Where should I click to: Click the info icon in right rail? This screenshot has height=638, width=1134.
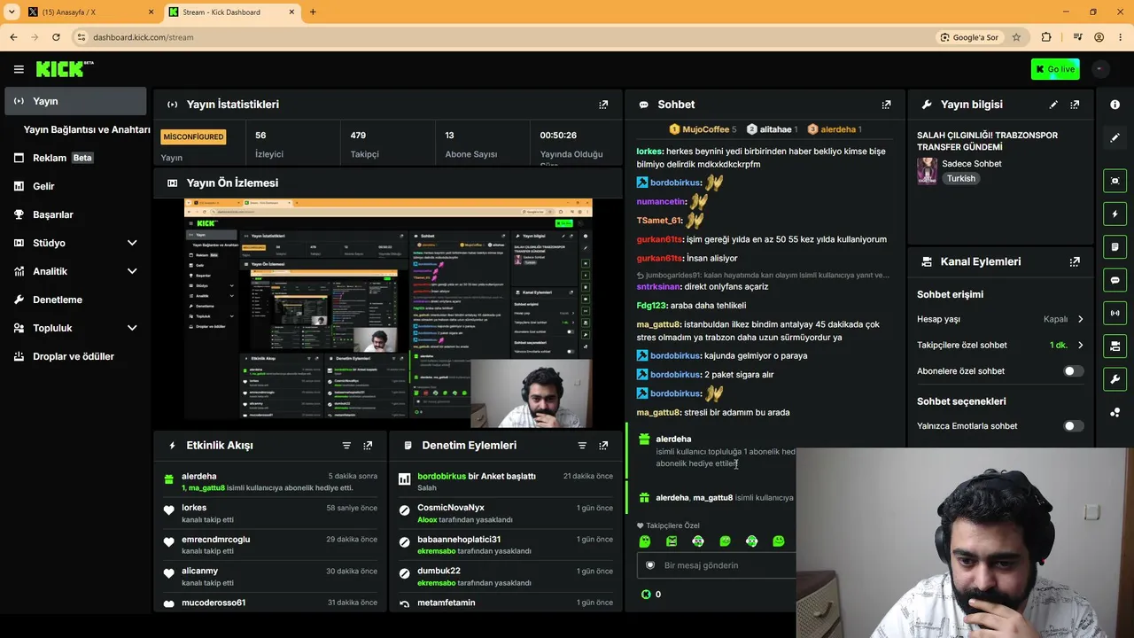coord(1115,105)
